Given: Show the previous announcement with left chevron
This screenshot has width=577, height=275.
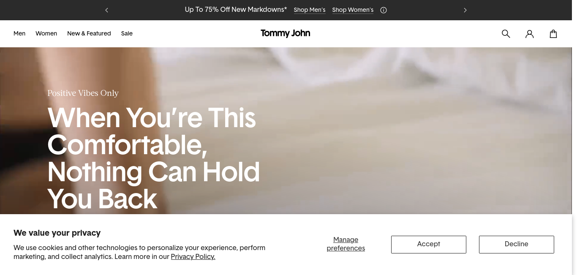Looking at the screenshot, I should tap(107, 10).
